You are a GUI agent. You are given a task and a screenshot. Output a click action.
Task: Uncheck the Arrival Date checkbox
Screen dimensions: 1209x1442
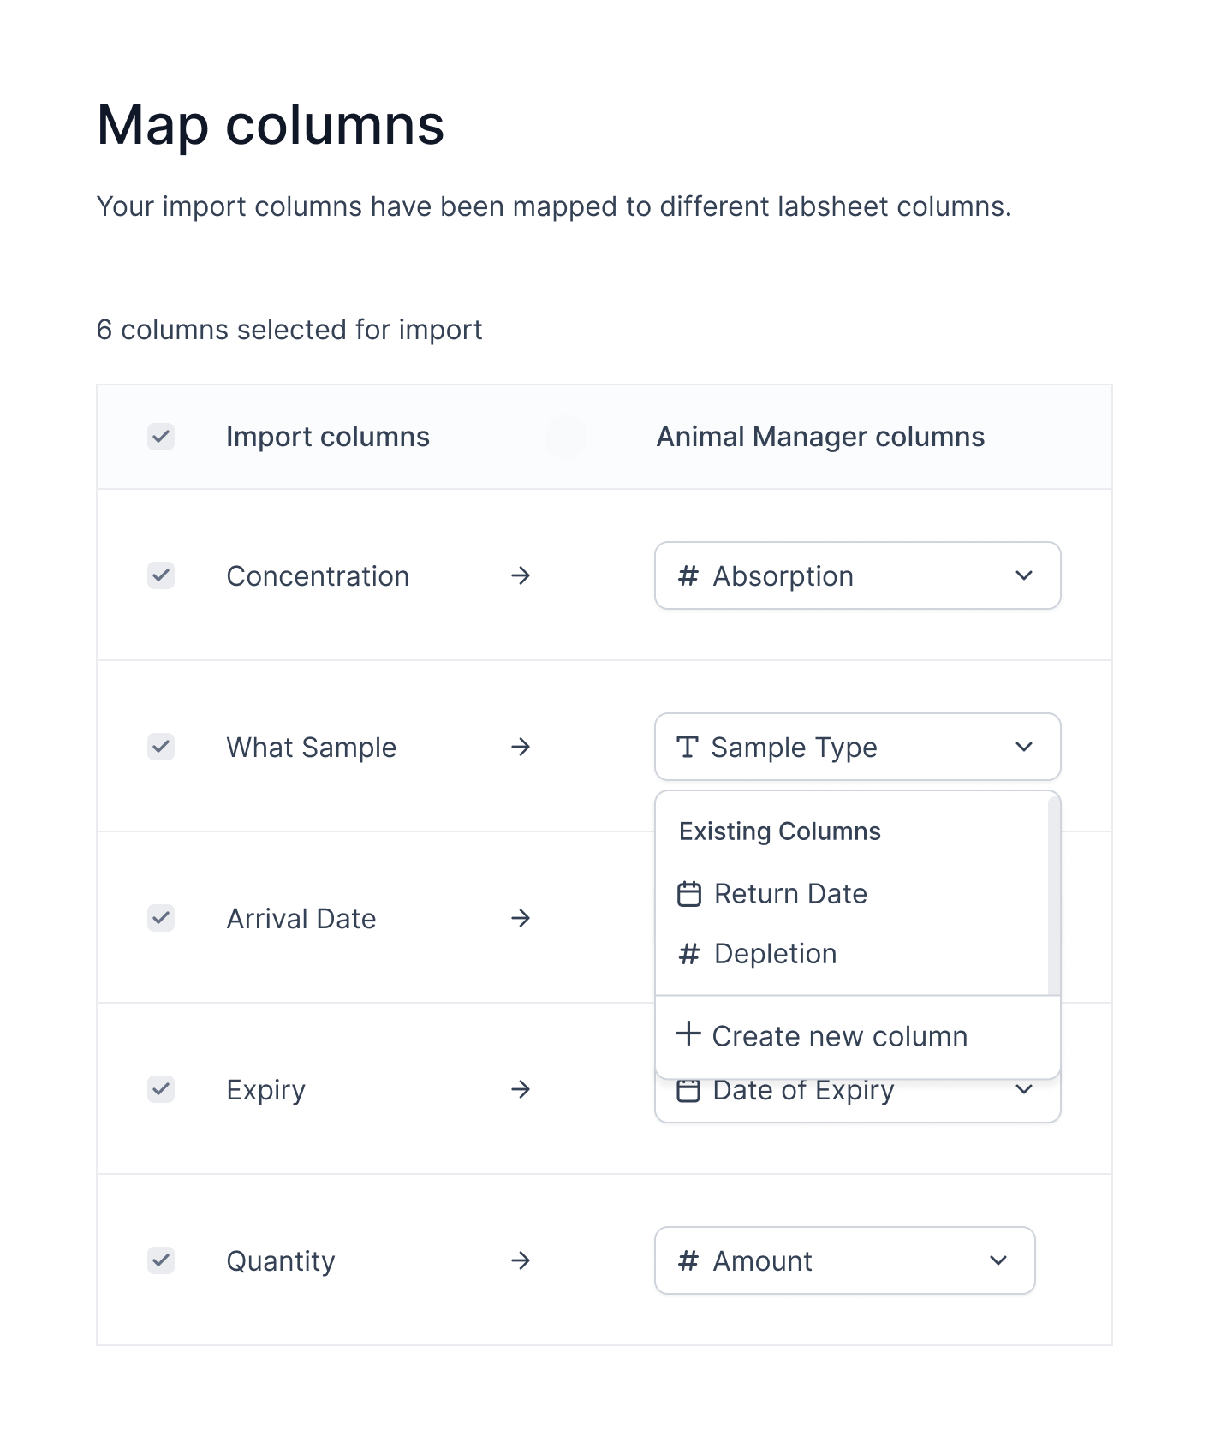(161, 918)
